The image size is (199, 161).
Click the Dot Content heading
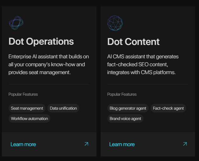tap(133, 42)
